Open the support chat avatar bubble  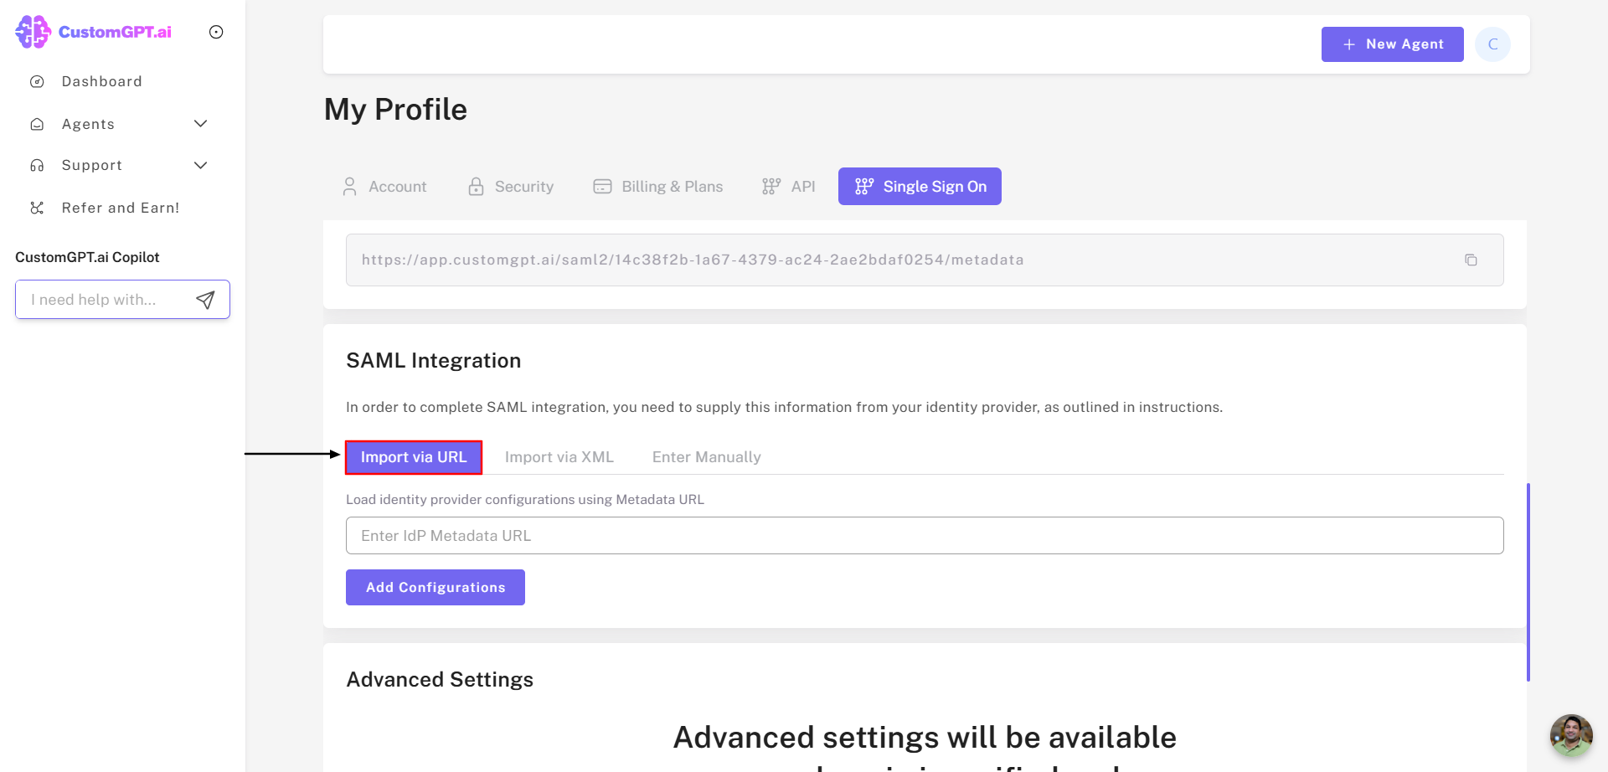click(x=1570, y=735)
